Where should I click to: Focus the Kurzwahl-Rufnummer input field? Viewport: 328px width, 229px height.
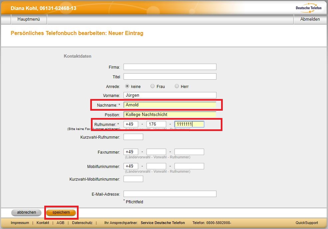tap(133, 137)
